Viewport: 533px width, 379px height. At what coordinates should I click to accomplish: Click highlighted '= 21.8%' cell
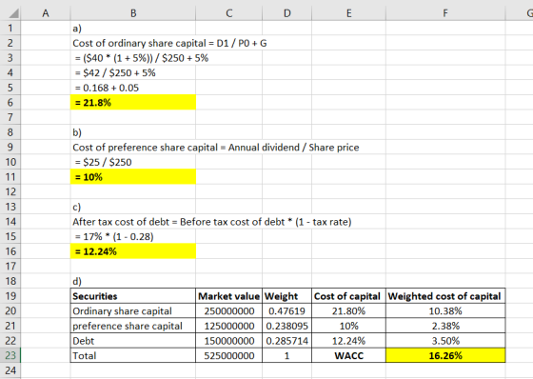pos(133,103)
